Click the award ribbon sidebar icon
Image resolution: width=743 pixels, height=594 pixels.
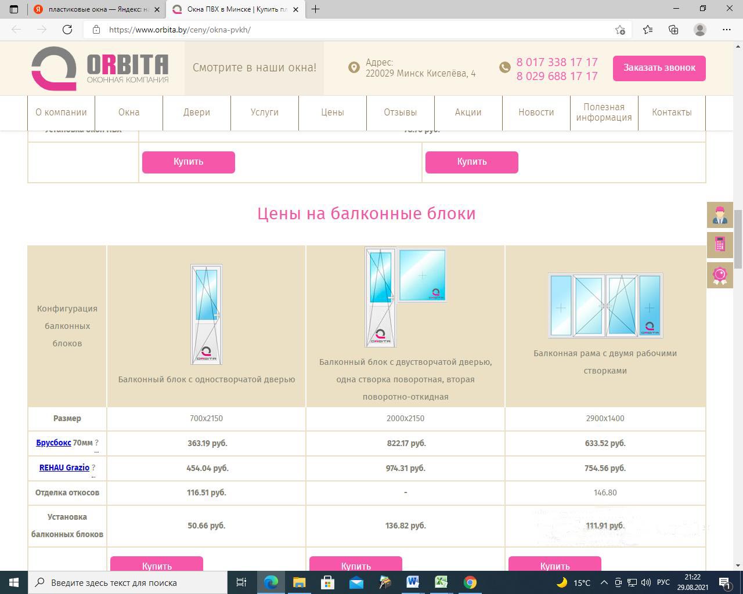[x=720, y=274]
